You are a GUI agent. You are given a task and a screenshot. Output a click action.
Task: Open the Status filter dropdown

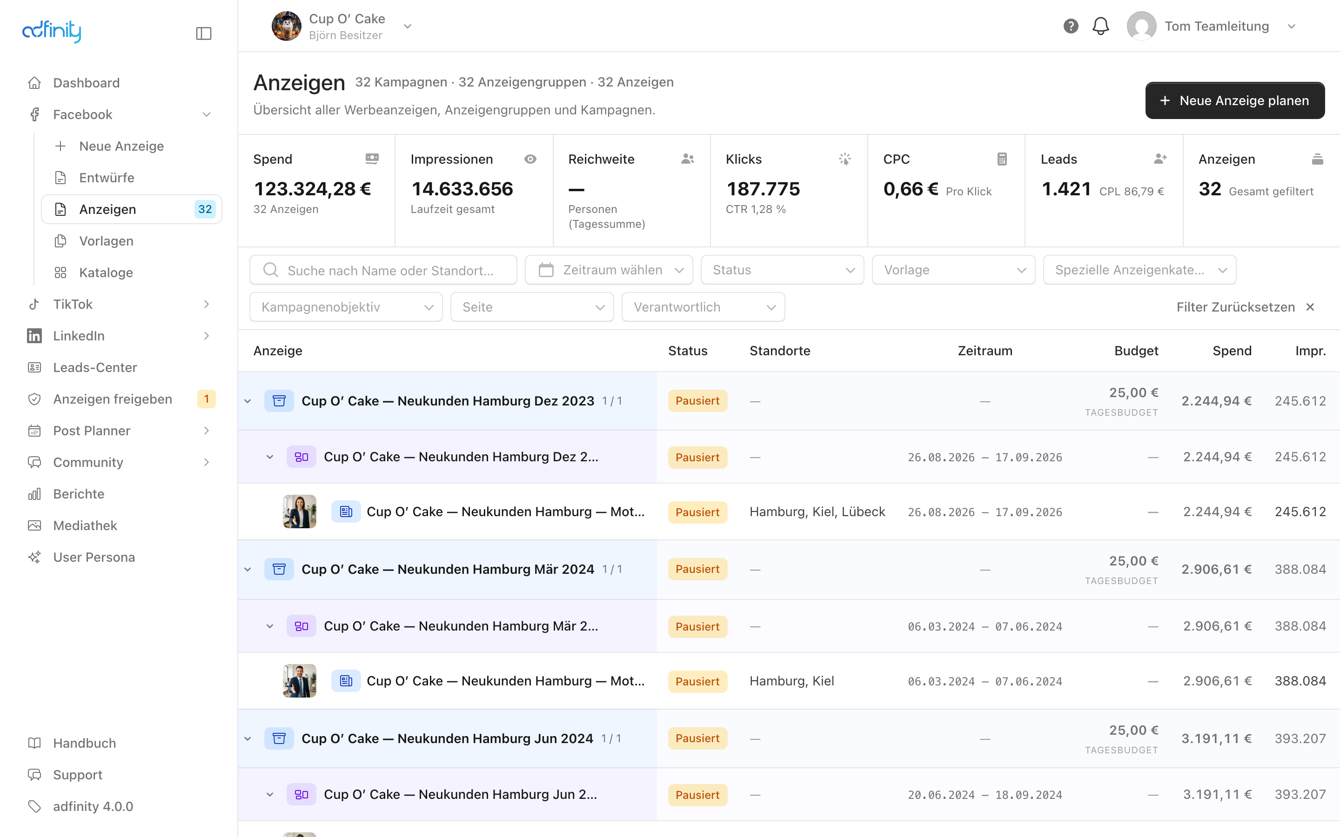[782, 270]
